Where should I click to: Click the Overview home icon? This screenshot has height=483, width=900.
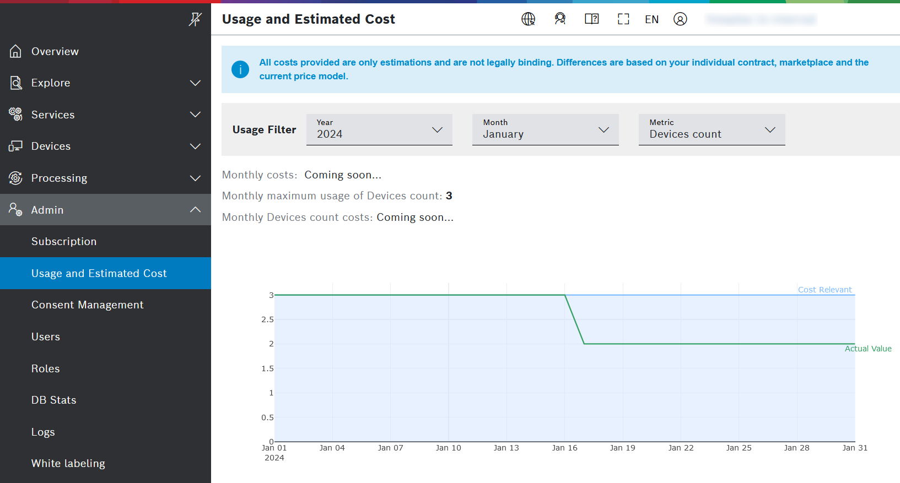[15, 51]
